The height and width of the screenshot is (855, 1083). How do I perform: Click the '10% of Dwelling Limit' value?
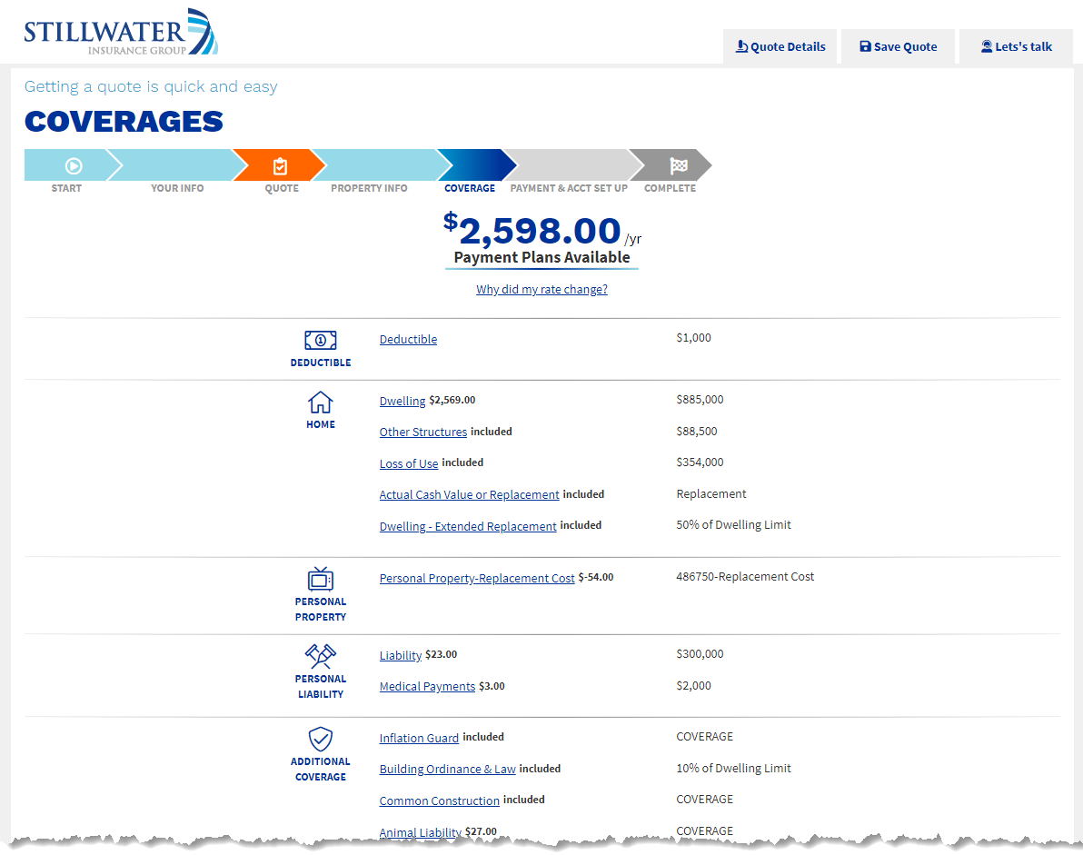[733, 768]
